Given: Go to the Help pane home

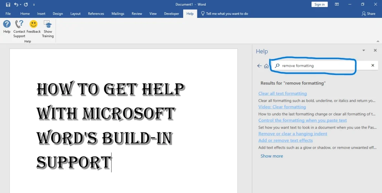Looking at the screenshot, I should pos(266,66).
